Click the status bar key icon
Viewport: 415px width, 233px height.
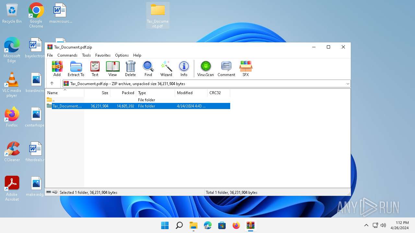55,192
